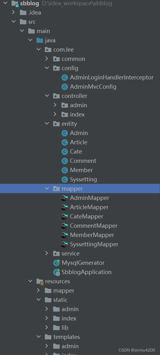Click the resources root folder icon
Viewport: 160px width, 355px height.
coord(40,281)
